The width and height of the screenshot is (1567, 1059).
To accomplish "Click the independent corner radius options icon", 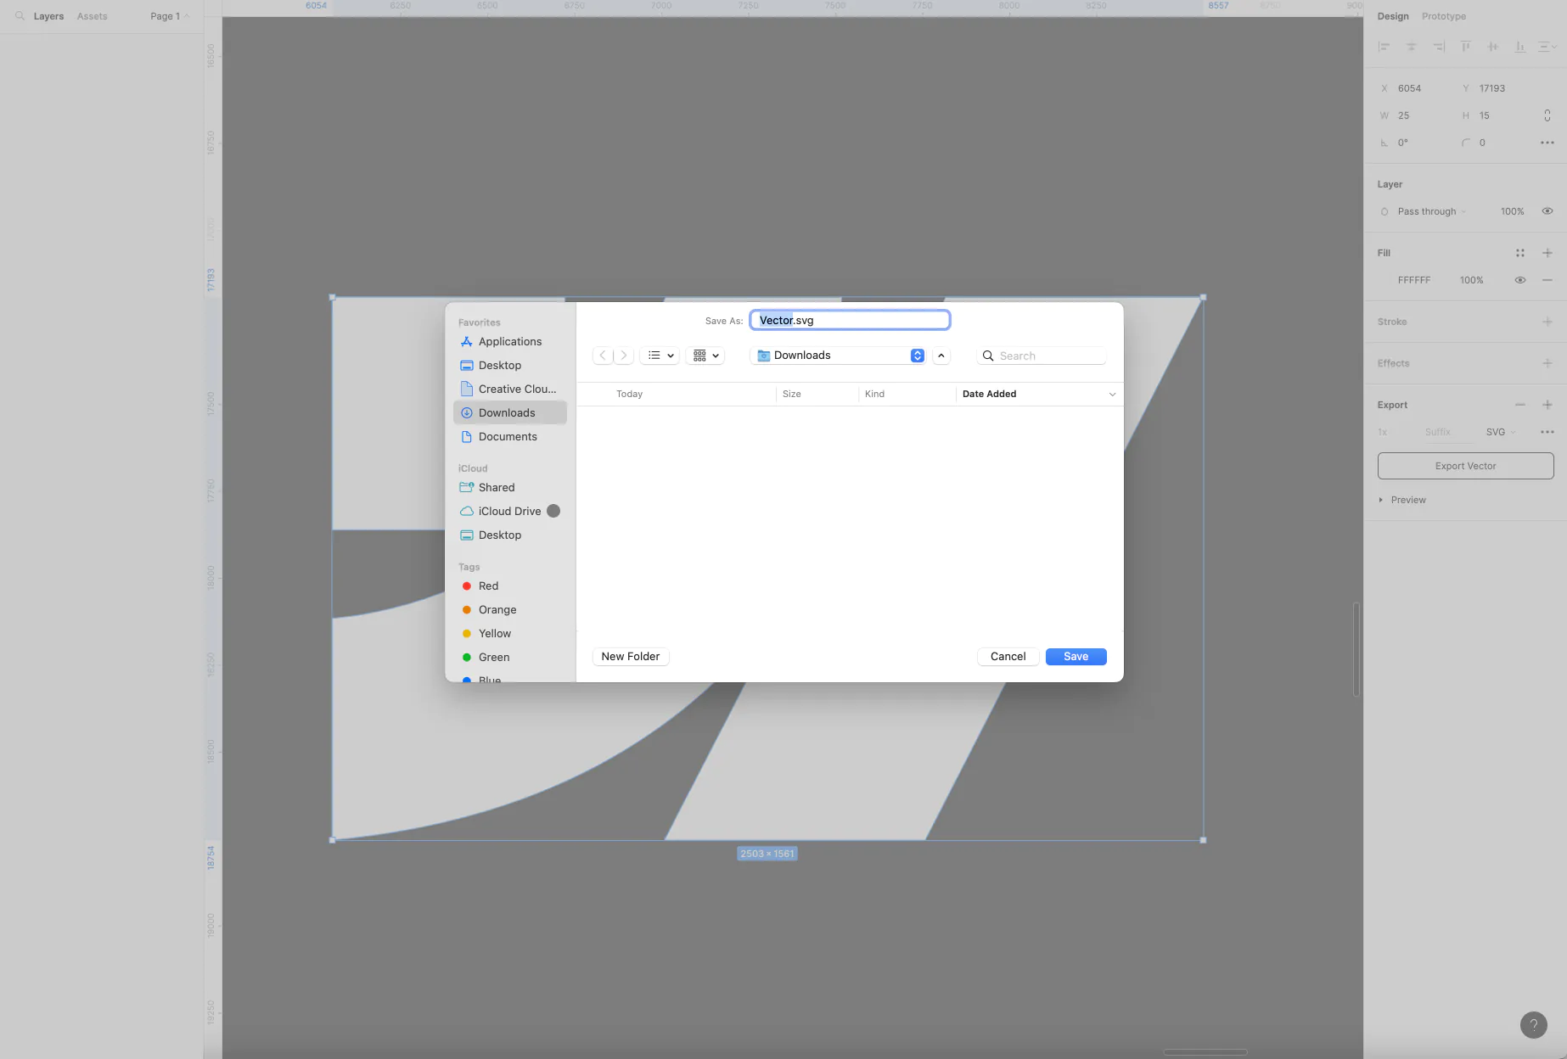I will 1545,143.
